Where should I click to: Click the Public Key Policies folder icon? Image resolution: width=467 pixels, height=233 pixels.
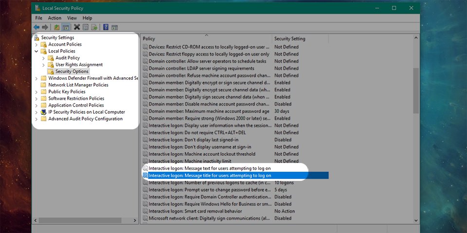click(44, 92)
